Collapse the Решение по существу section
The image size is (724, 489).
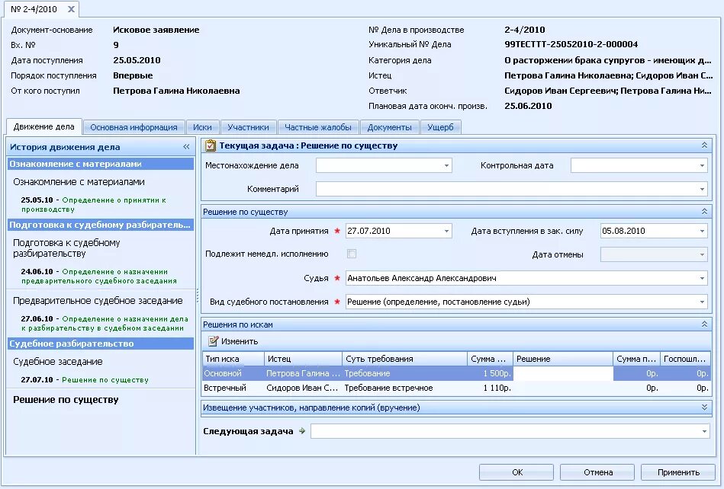tap(704, 211)
